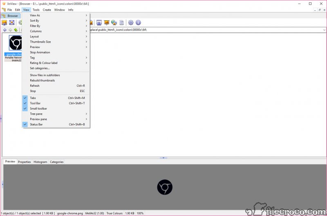
Task: Open the Tools menu in the menu bar
Action: pos(36,9)
